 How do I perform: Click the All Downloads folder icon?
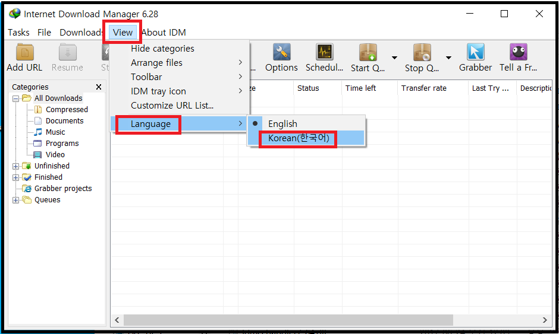27,98
